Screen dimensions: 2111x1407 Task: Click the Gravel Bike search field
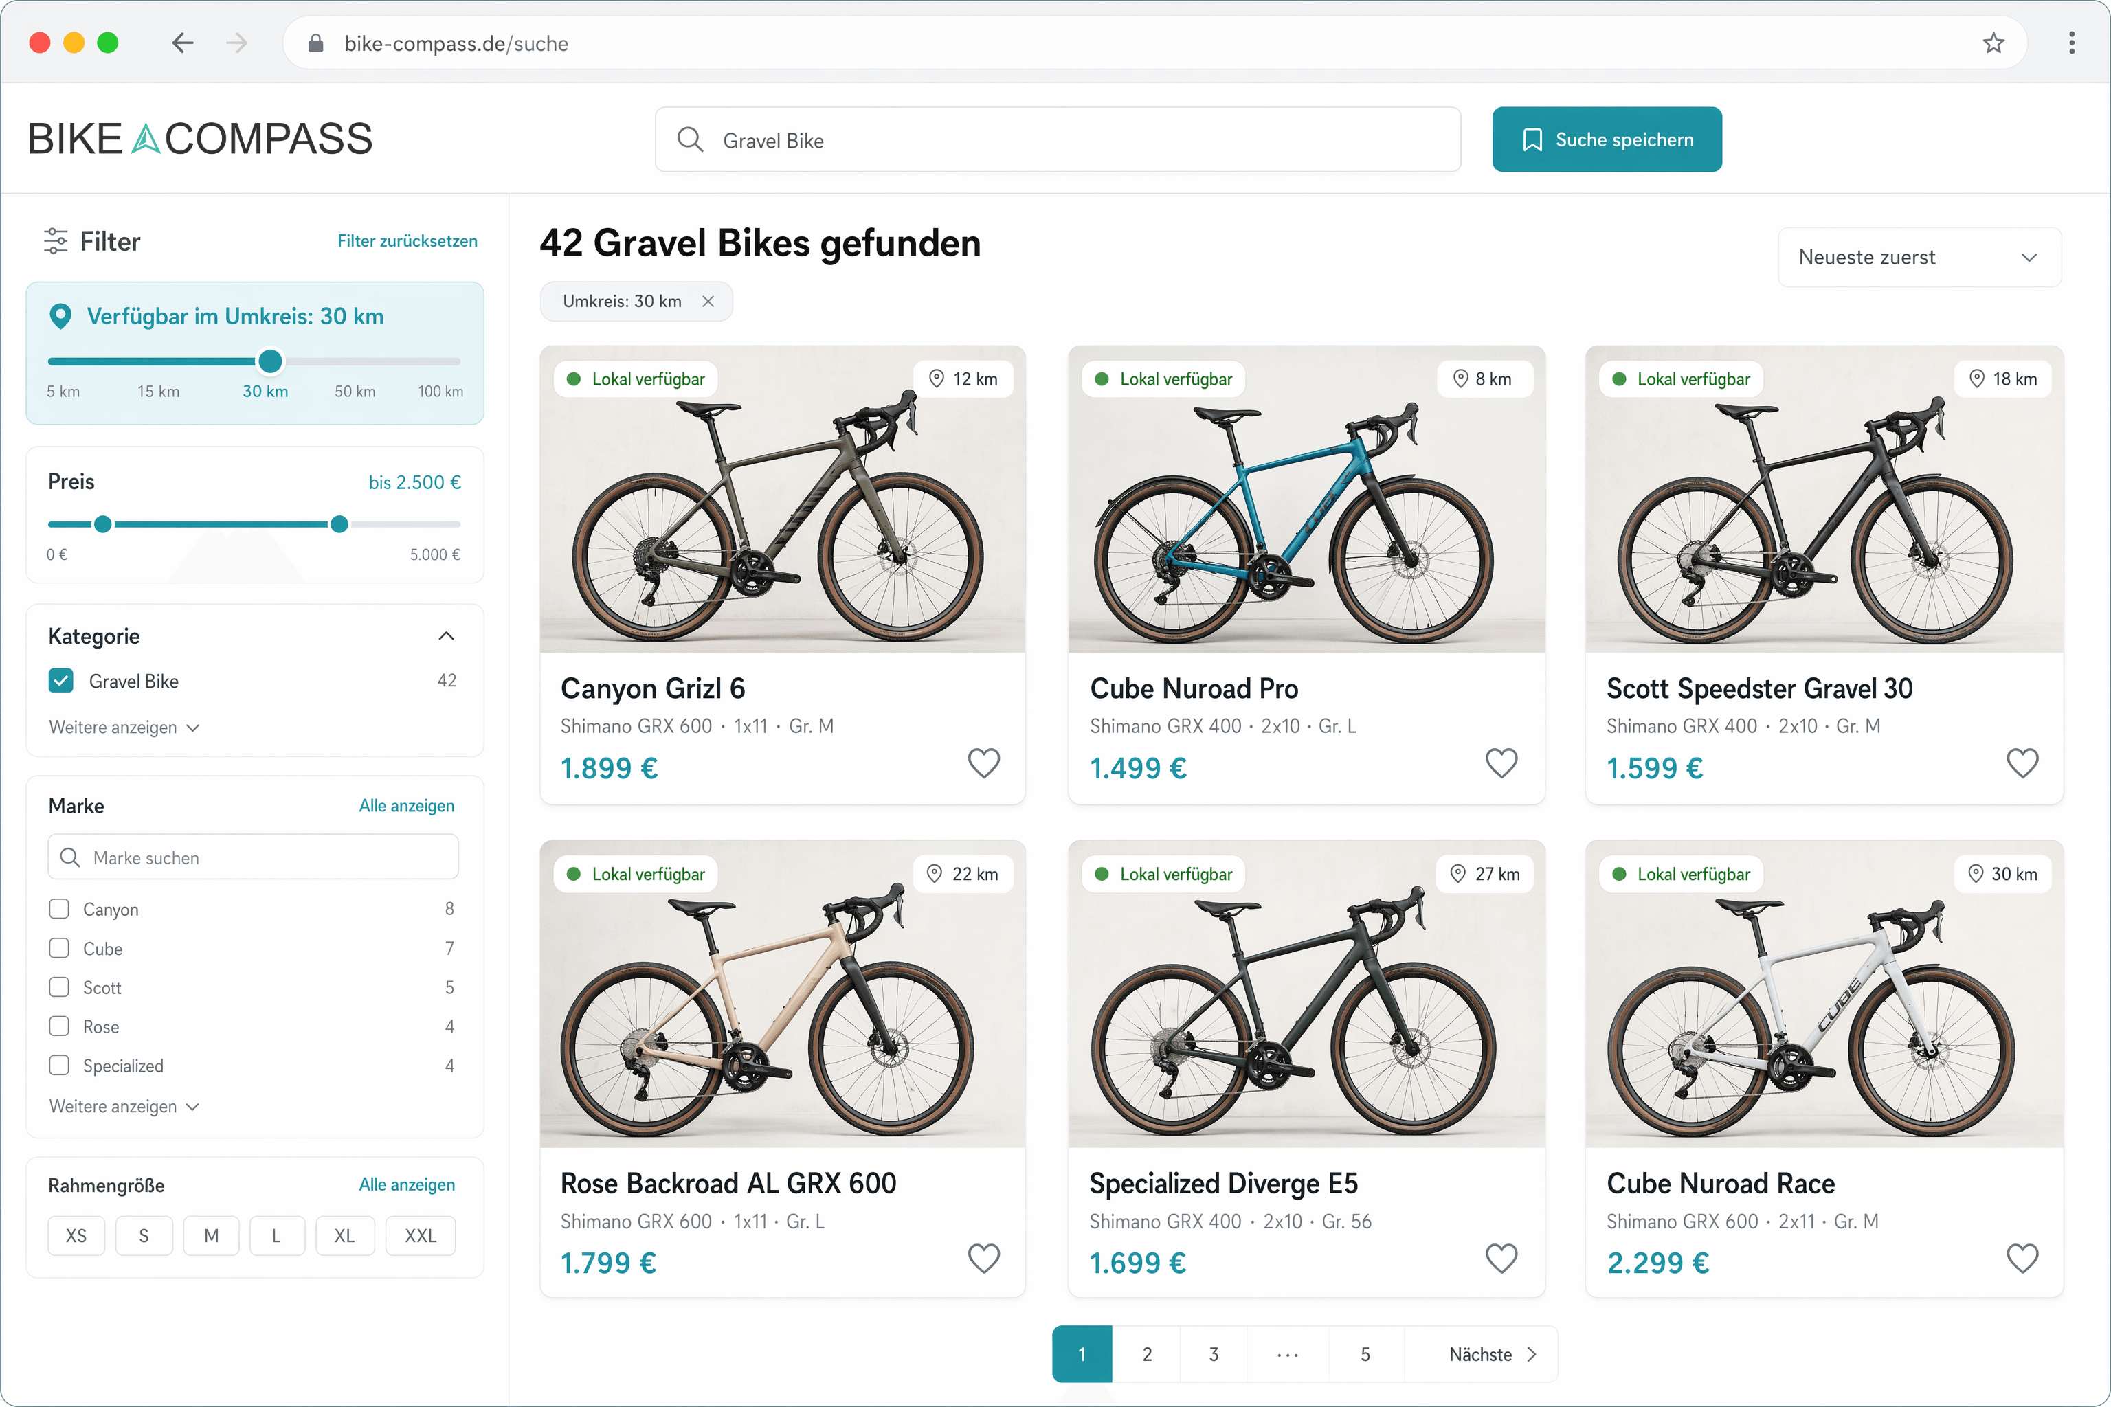(1058, 139)
